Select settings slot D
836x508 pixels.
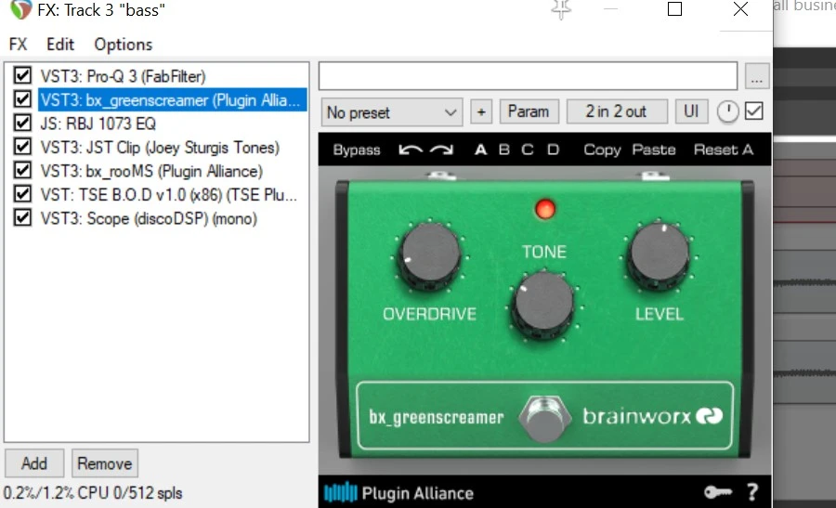pyautogui.click(x=553, y=150)
